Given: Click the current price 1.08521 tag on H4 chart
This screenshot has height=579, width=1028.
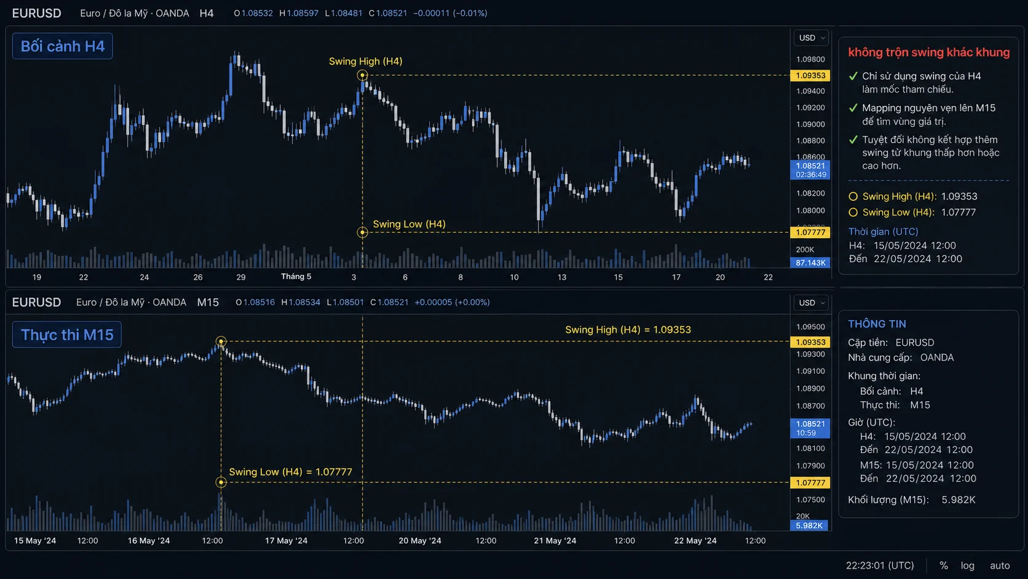Looking at the screenshot, I should 810,170.
